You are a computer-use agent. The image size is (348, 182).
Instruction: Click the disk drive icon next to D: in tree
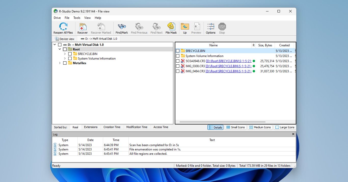[x=65, y=45]
